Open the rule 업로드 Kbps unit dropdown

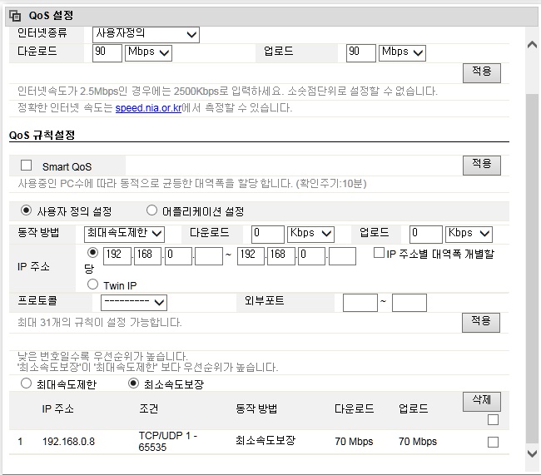click(469, 235)
